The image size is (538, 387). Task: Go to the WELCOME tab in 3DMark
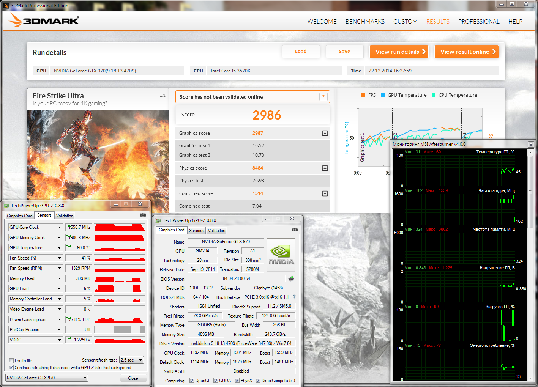point(322,22)
